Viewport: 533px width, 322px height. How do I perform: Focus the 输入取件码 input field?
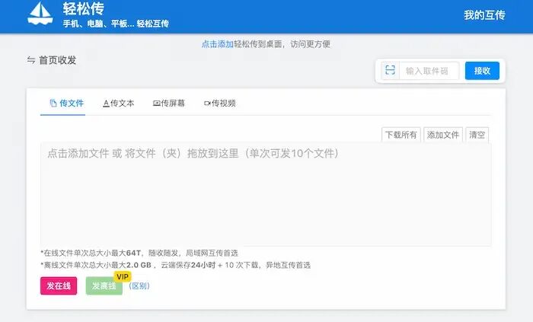pyautogui.click(x=429, y=71)
